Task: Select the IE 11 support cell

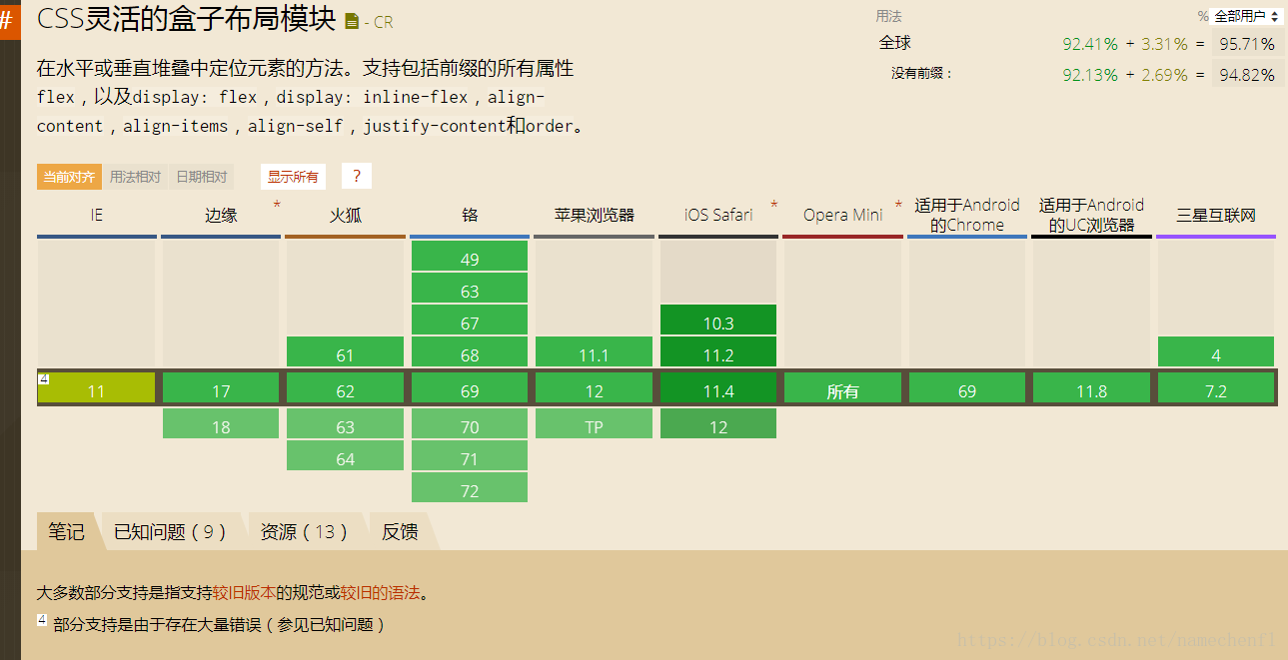Action: (x=96, y=387)
